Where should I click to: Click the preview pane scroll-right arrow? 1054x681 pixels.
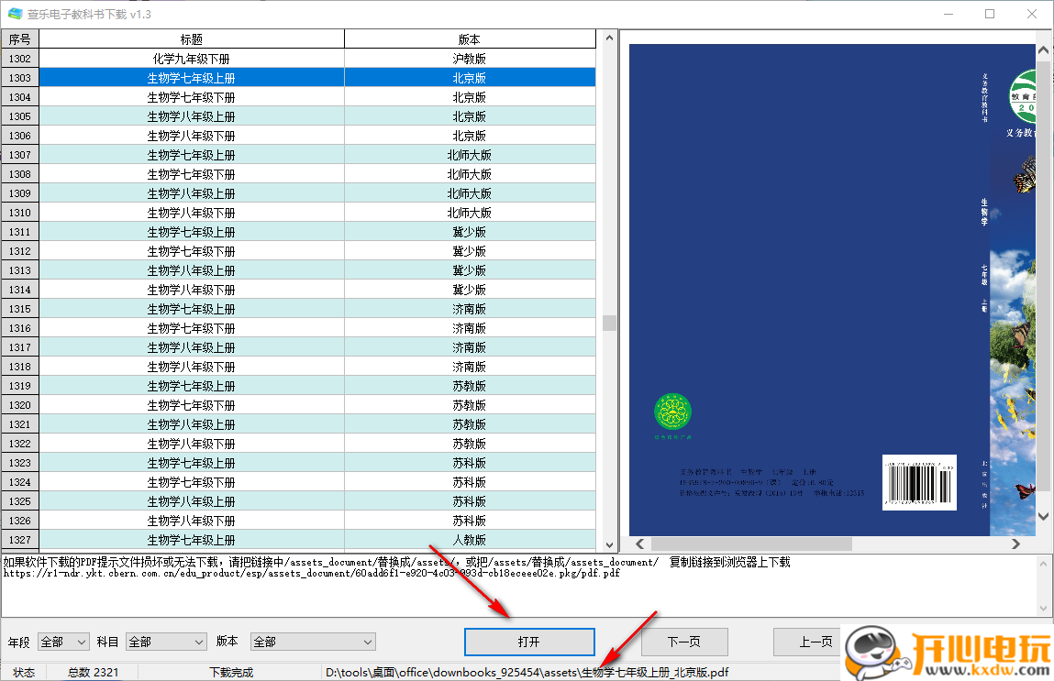1015,544
